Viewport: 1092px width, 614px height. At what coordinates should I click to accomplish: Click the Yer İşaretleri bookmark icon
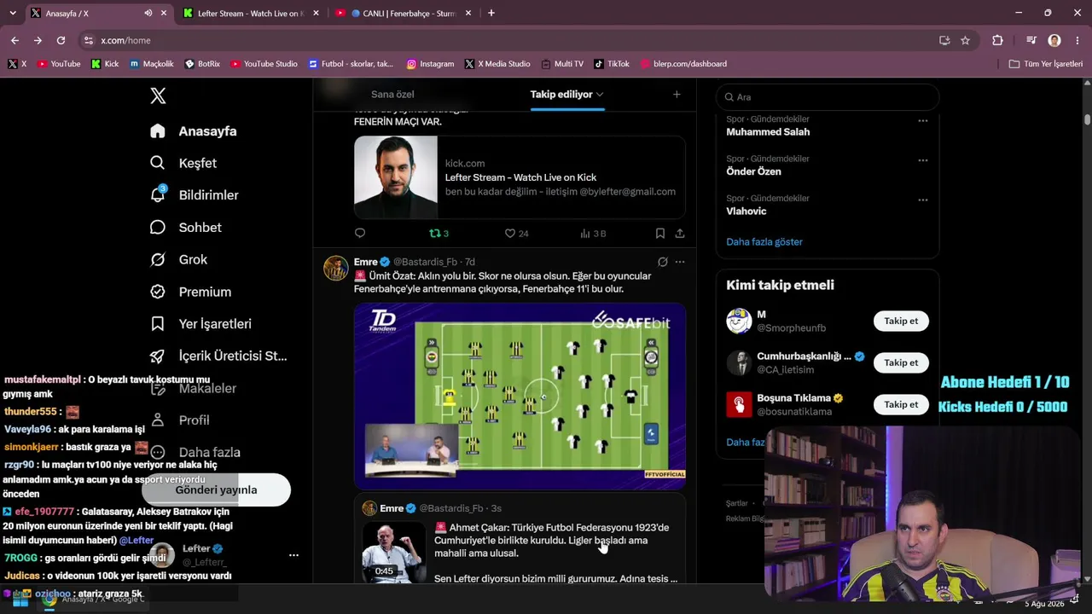(x=158, y=324)
